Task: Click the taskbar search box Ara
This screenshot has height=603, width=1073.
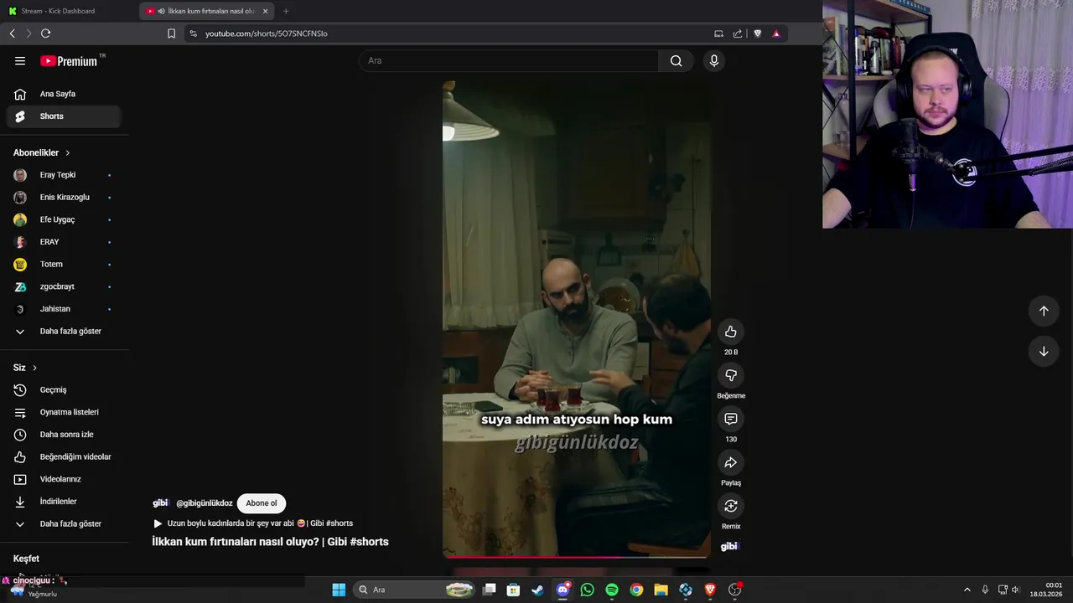Action: pyautogui.click(x=414, y=590)
